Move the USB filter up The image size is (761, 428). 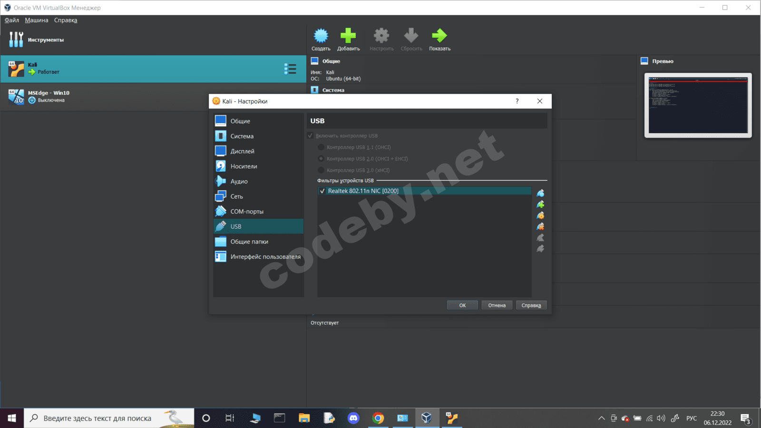click(x=540, y=237)
